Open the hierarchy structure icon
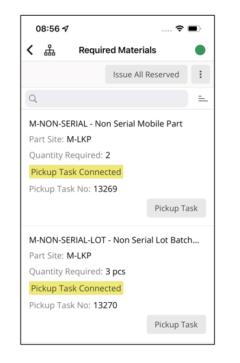The width and height of the screenshot is (240, 363). coord(50,50)
